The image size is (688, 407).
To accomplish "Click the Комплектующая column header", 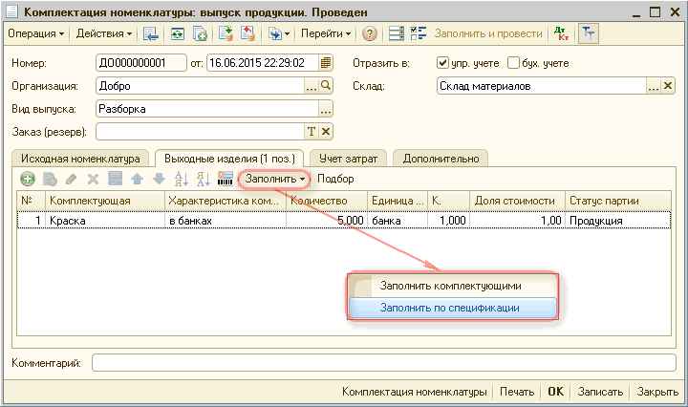I will click(105, 201).
